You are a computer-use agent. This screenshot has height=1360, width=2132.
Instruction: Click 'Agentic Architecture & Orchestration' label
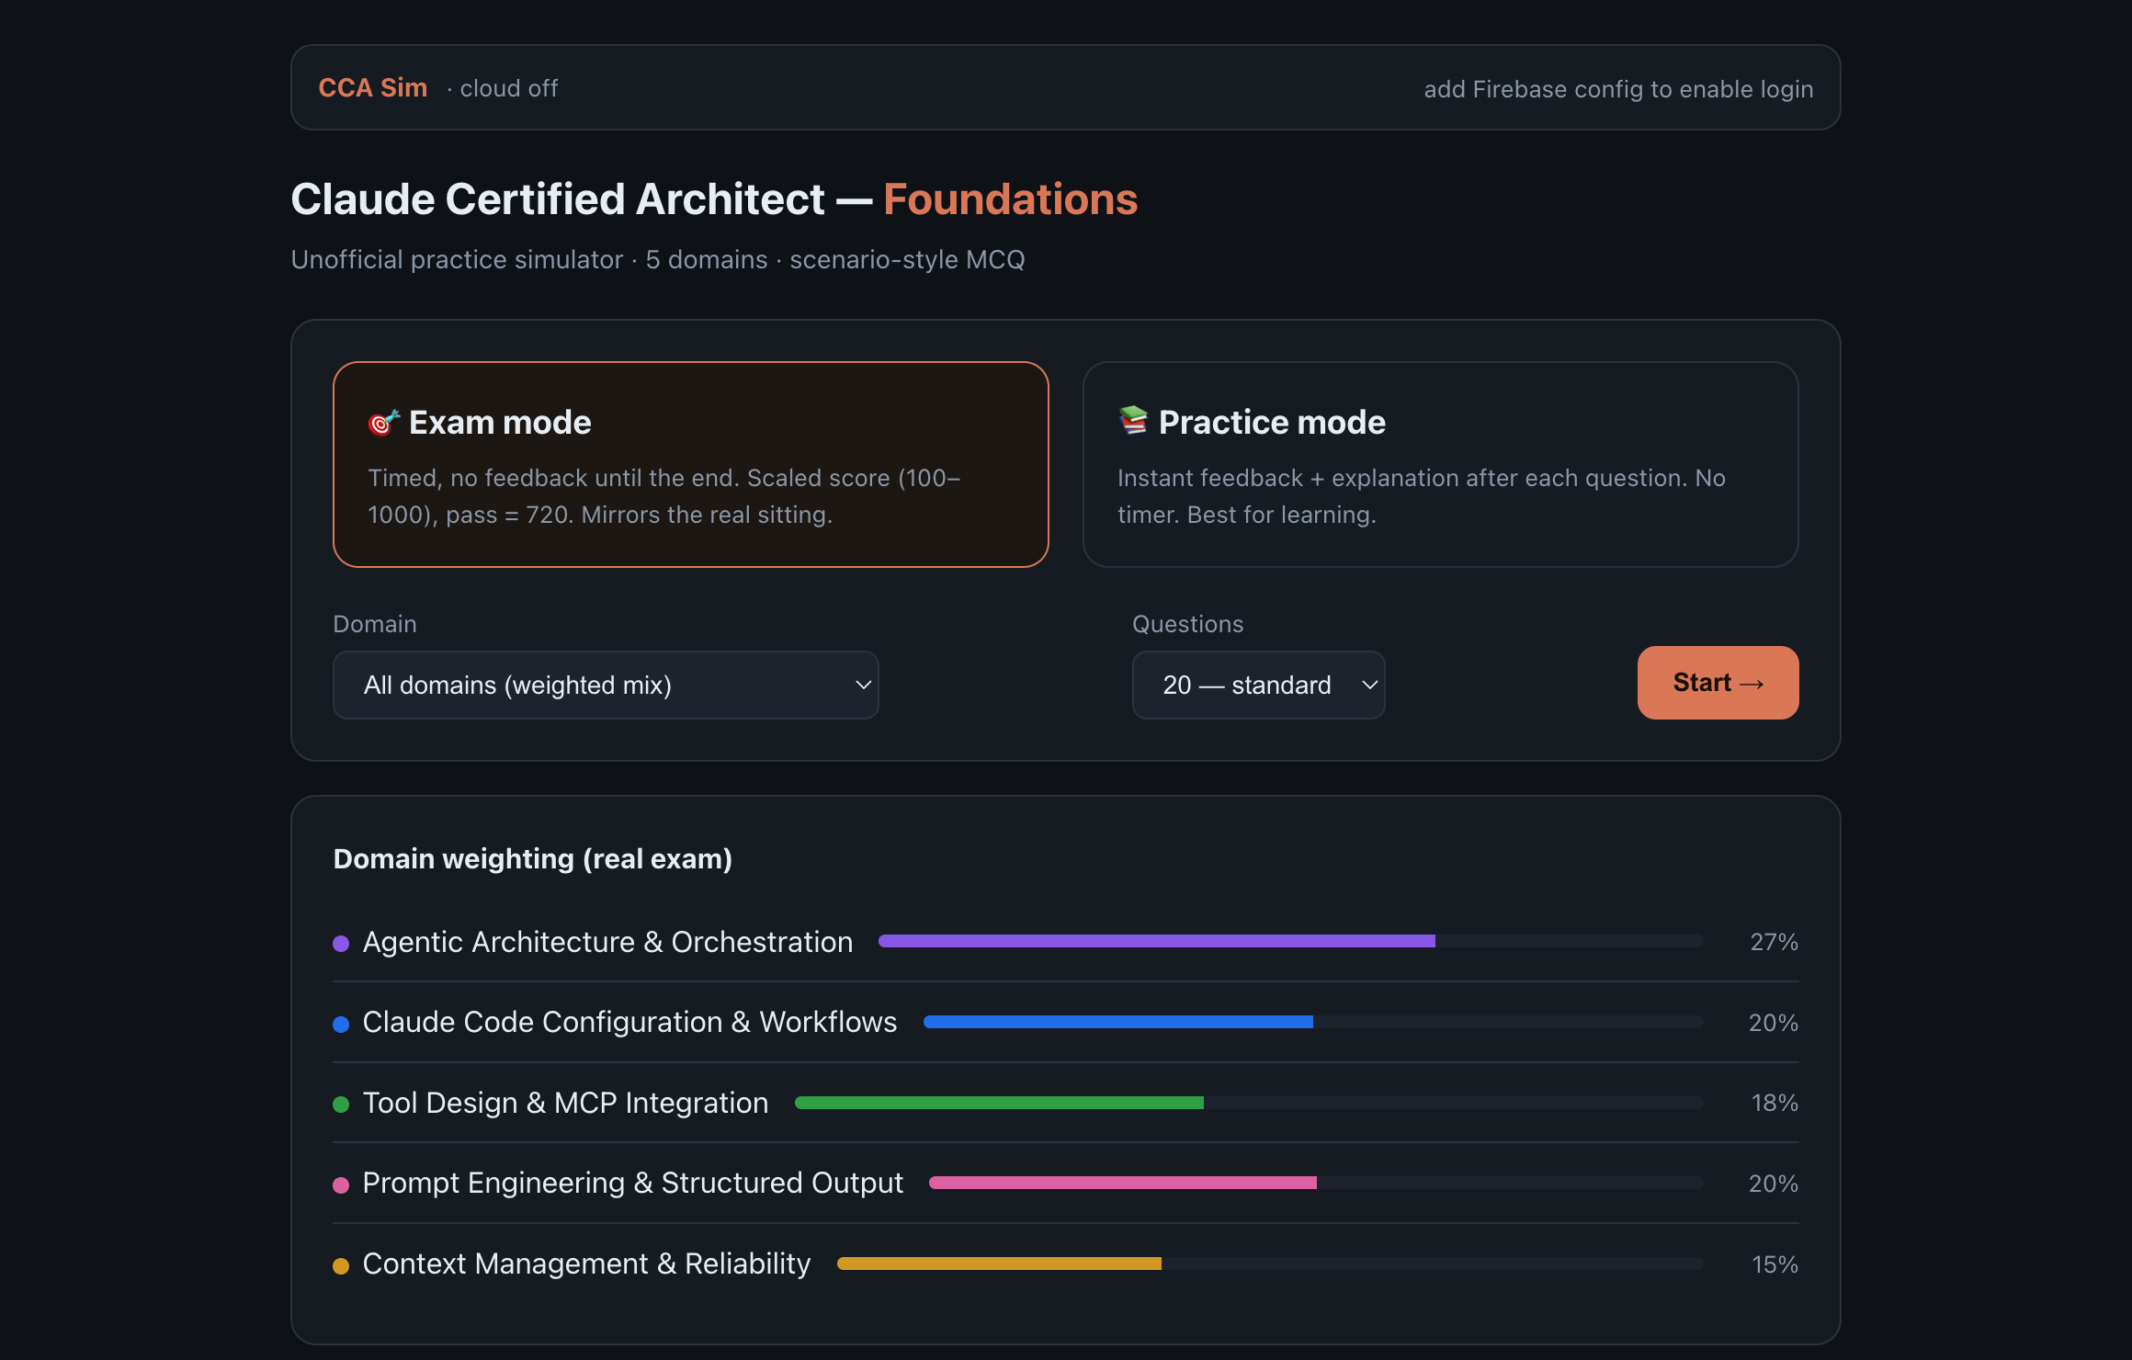point(607,942)
